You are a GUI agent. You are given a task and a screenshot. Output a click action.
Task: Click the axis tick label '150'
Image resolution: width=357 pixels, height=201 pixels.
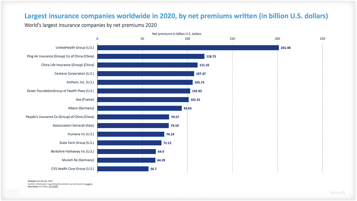click(232, 39)
